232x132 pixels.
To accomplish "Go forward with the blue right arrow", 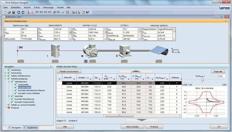I will point(23,12).
